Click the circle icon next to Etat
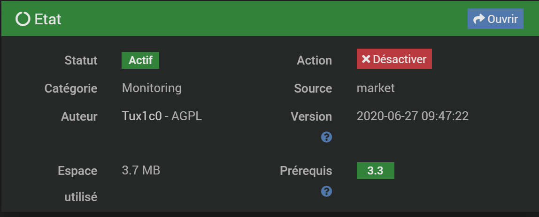Image resolution: width=539 pixels, height=217 pixels. [x=23, y=19]
